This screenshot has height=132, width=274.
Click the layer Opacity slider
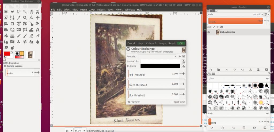[235, 21]
